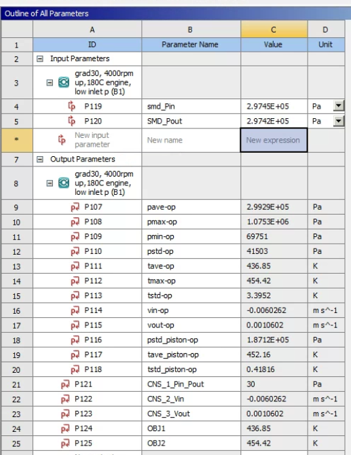Click the New expression input cell
Screen dimensions: 351x455
pos(274,140)
